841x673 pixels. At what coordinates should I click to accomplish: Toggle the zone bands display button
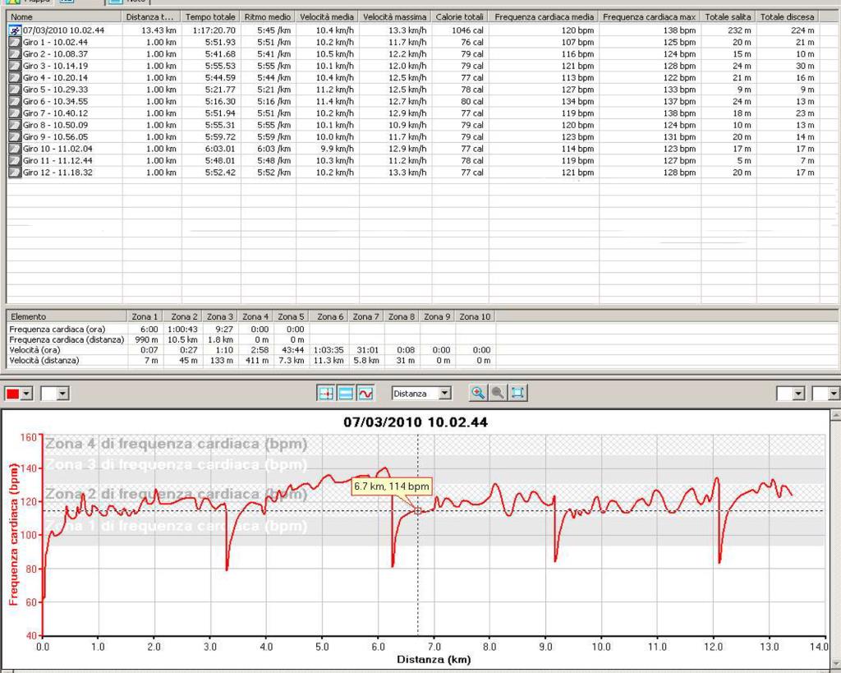346,394
